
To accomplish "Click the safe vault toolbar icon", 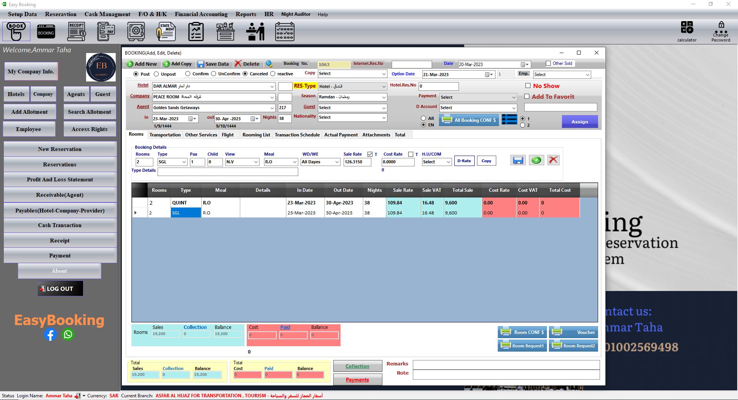I will [136, 32].
